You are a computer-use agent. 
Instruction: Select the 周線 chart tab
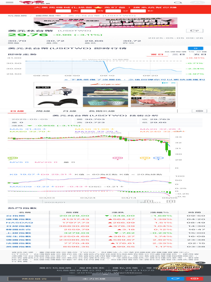[x=43, y=111]
